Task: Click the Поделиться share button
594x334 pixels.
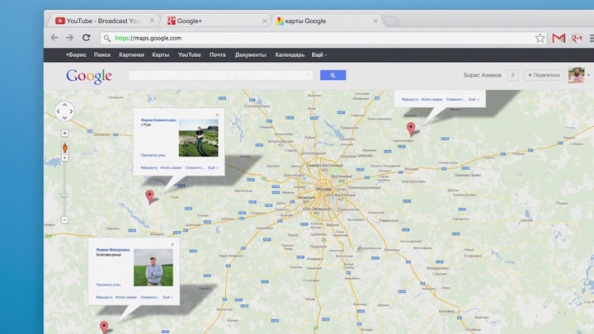Action: pyautogui.click(x=544, y=75)
